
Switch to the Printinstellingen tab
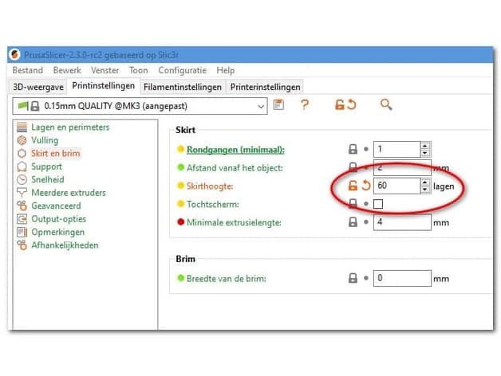[x=103, y=86]
